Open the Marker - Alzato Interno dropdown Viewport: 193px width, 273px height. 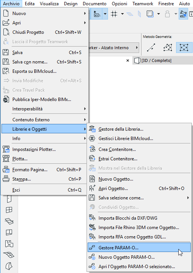(114, 48)
